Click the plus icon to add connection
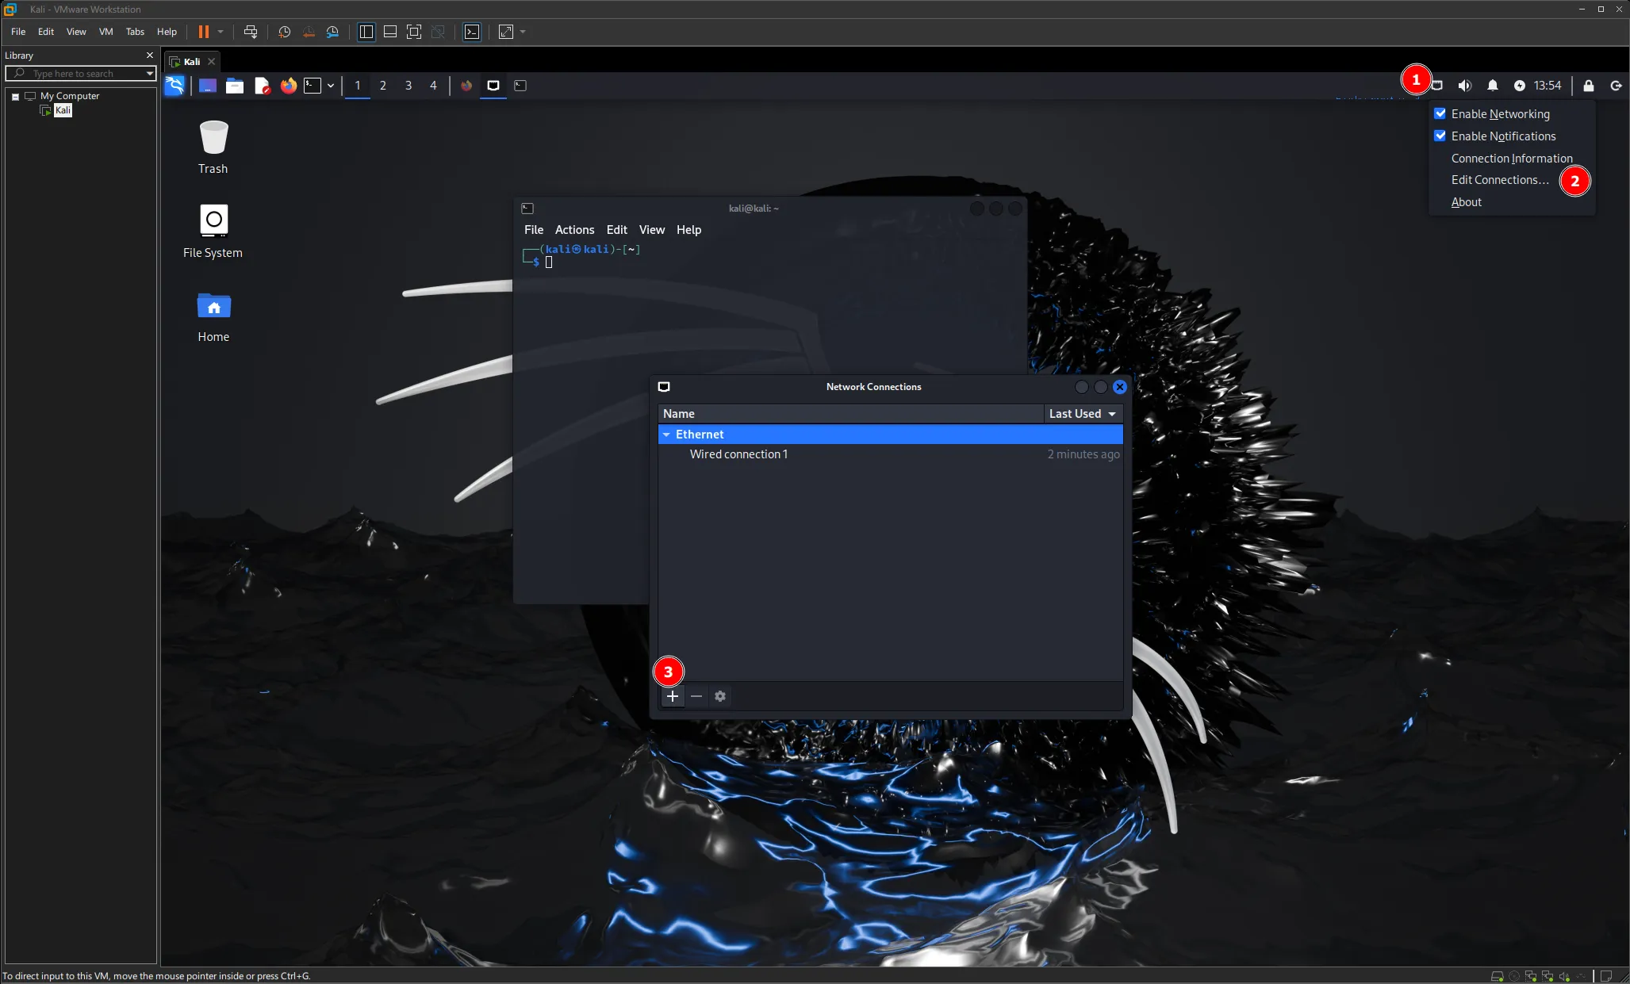 click(672, 696)
